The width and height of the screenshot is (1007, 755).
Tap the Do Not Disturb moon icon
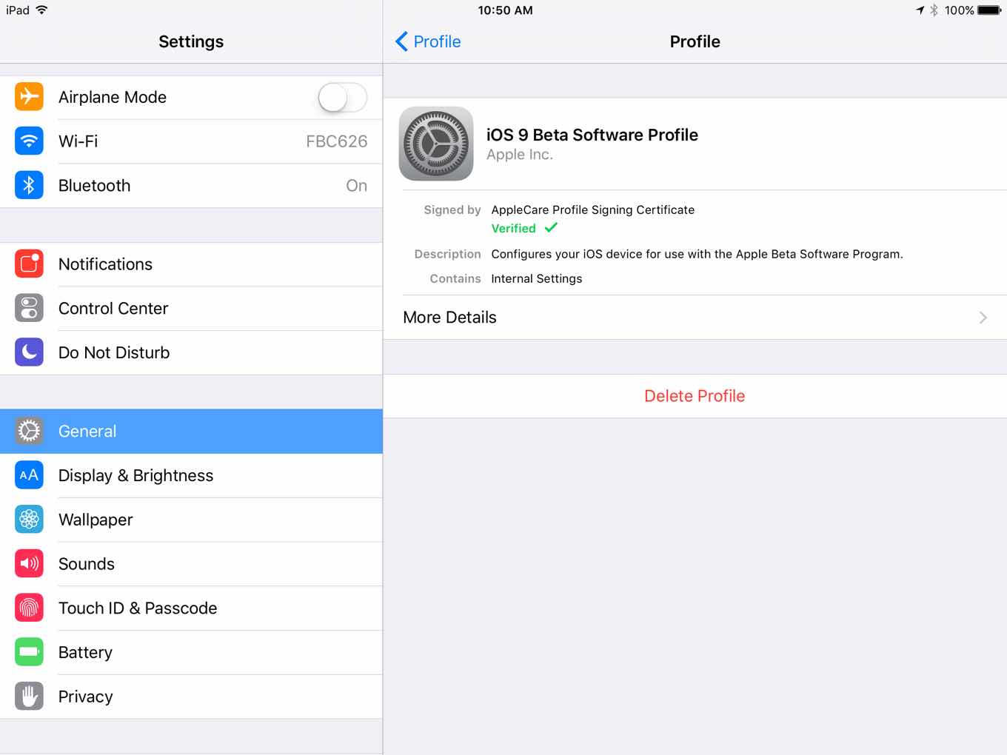tap(29, 352)
